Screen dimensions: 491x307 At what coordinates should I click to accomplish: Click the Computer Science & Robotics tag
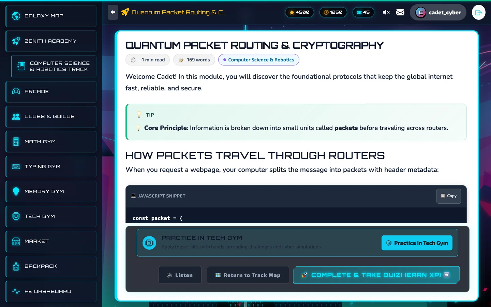(x=259, y=60)
